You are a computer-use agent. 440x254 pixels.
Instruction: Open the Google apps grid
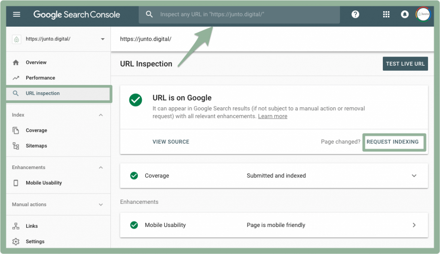[x=386, y=14]
